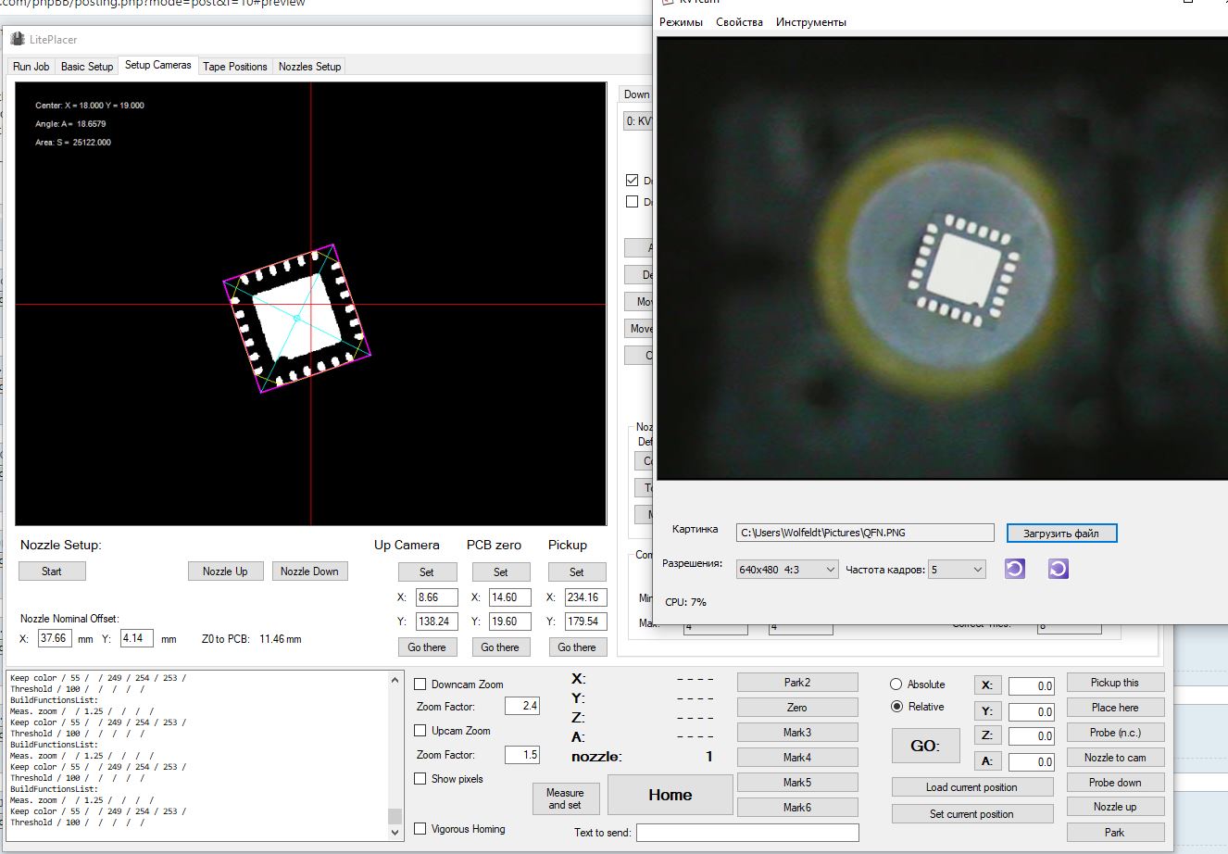Click the Text to send input field
This screenshot has width=1228, height=854.
pos(747,833)
